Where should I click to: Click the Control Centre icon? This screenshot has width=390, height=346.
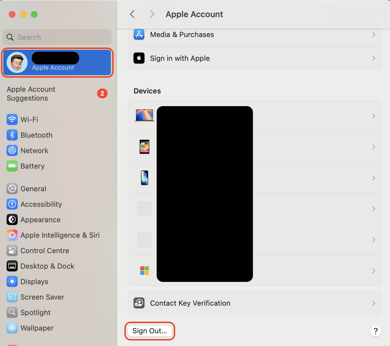click(x=12, y=251)
